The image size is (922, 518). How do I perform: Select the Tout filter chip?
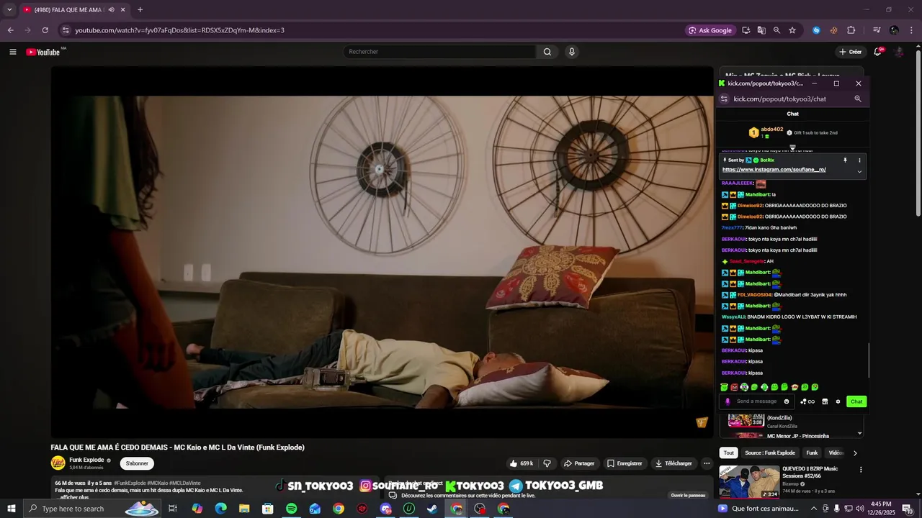728,453
